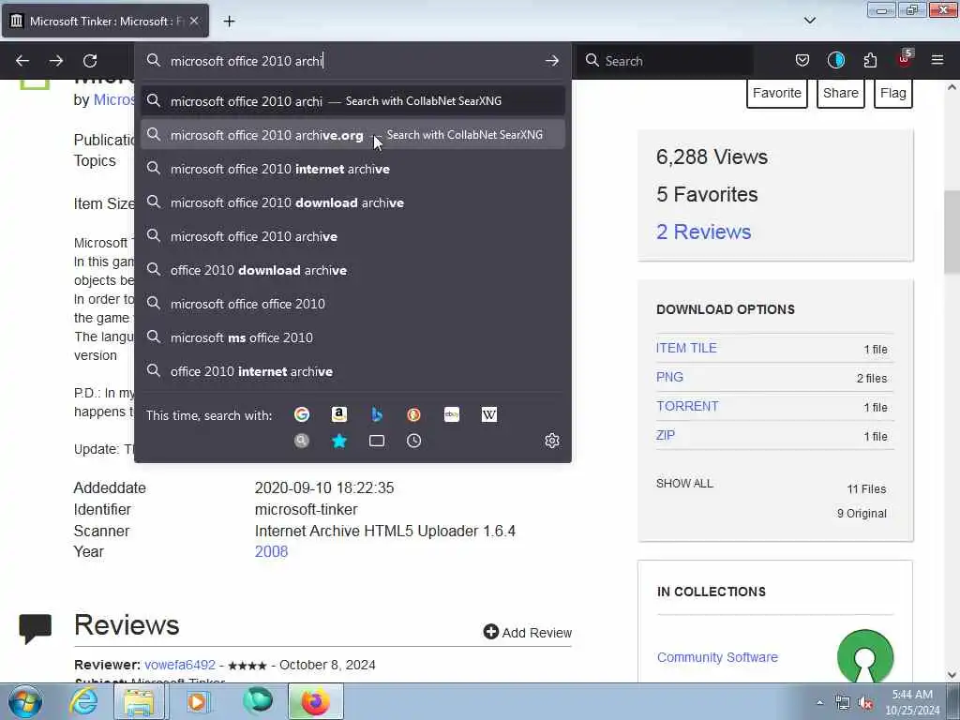Search this time with Amazon
The width and height of the screenshot is (960, 720).
pos(339,414)
